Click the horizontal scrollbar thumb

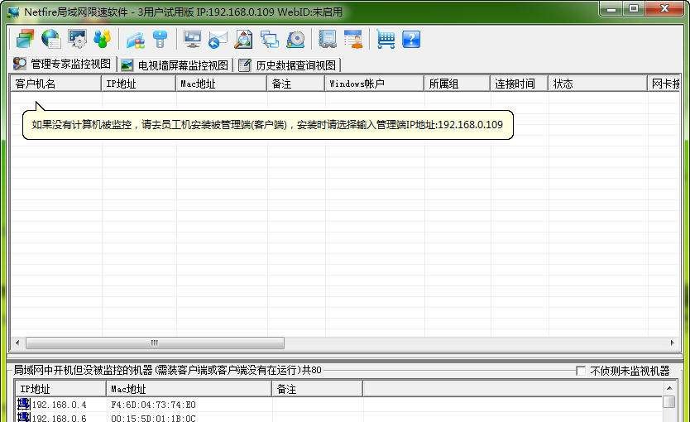pos(155,343)
